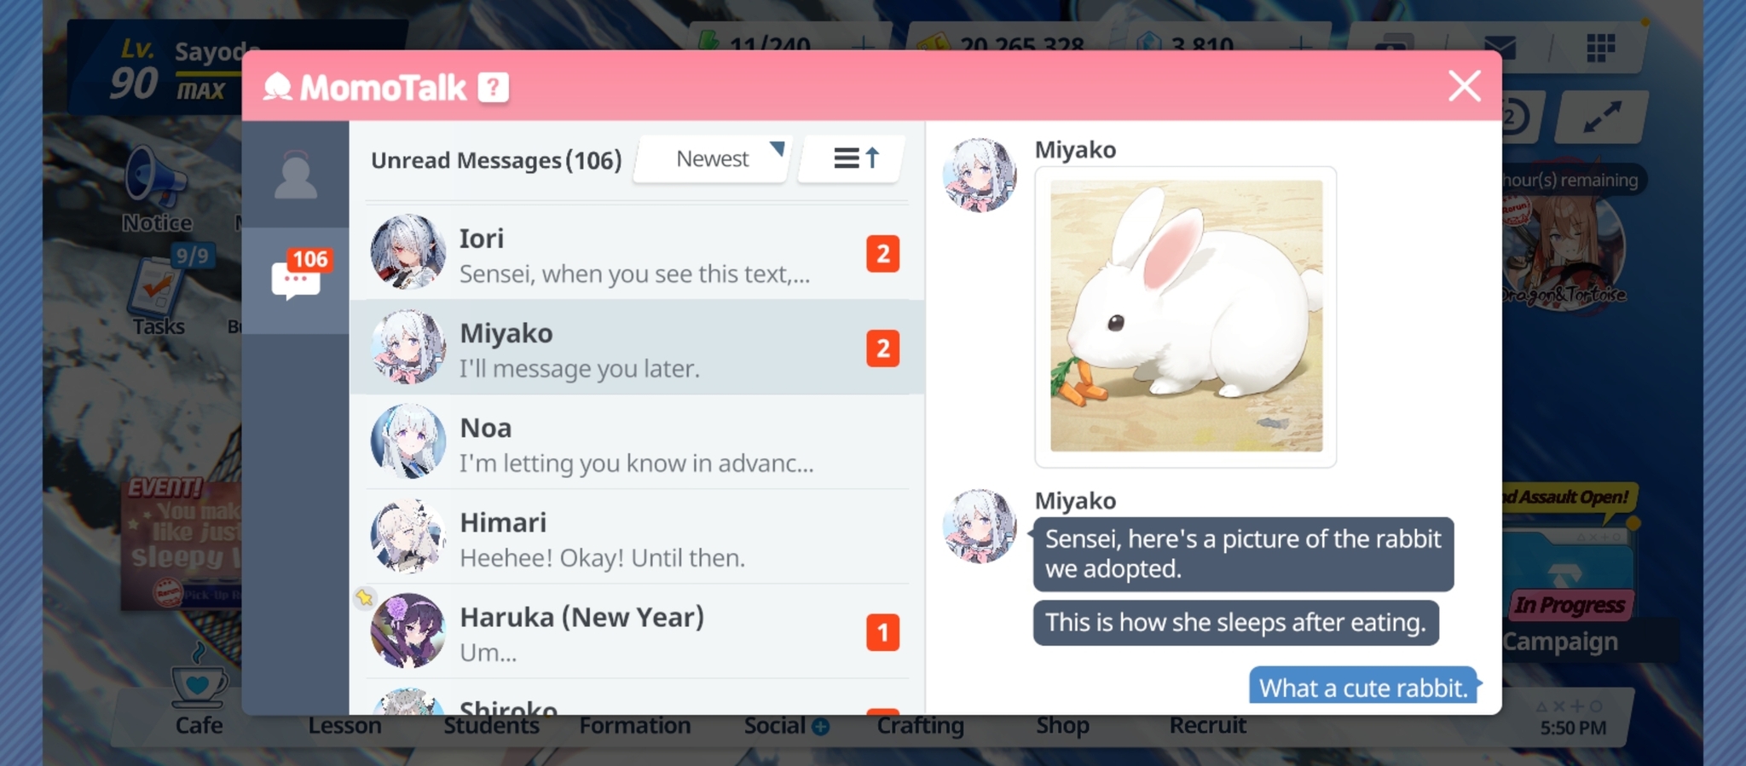Open Crafting in the bottom menu
The width and height of the screenshot is (1746, 766).
(921, 726)
